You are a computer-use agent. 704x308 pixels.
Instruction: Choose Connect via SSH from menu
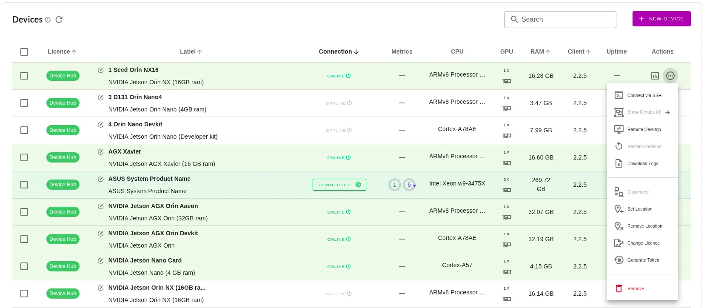[x=644, y=95]
